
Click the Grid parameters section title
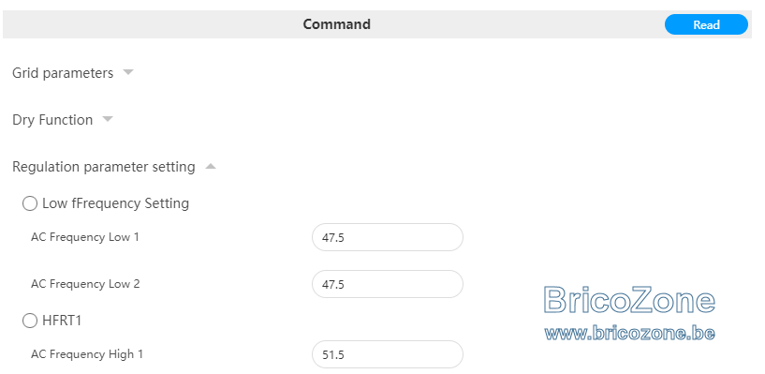63,73
